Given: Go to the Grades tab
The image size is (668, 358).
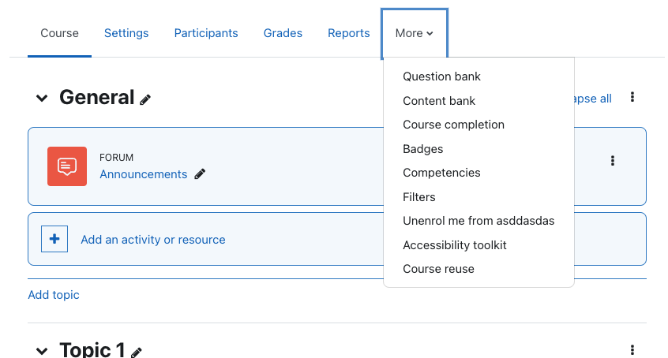Looking at the screenshot, I should [283, 33].
